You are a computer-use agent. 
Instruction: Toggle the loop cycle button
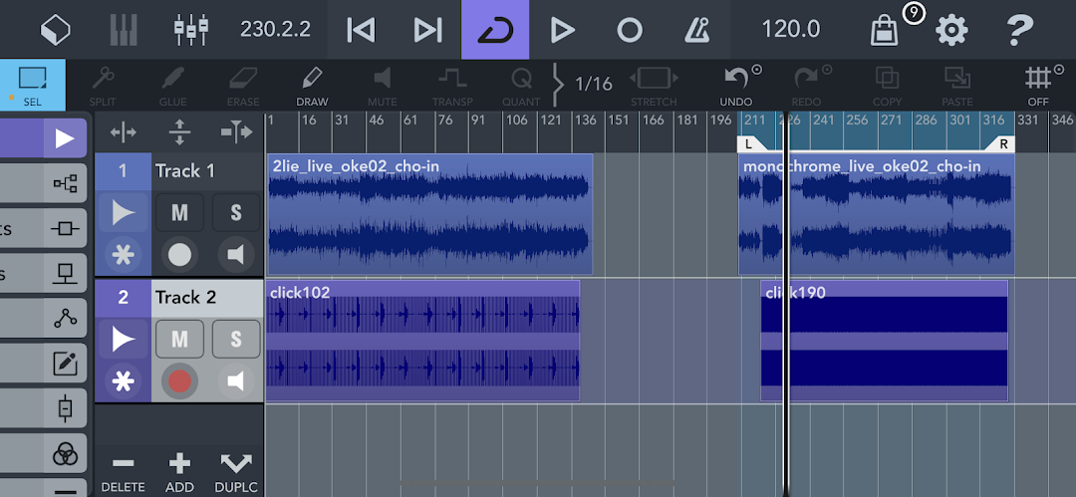tap(495, 30)
